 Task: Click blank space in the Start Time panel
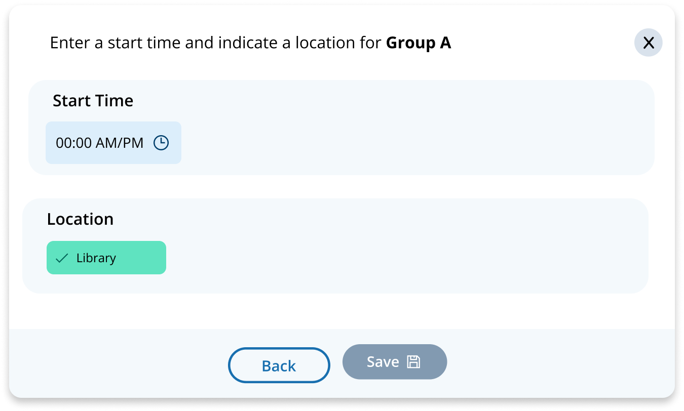coord(405,137)
